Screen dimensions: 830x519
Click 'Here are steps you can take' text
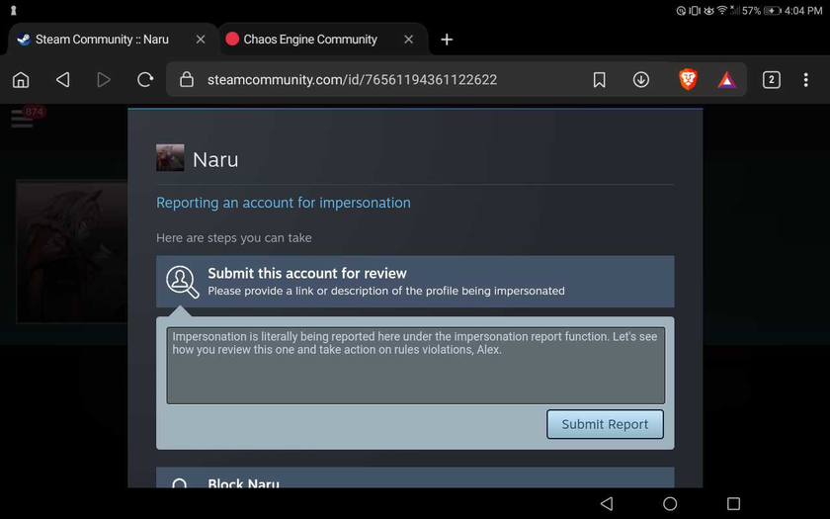tap(234, 238)
